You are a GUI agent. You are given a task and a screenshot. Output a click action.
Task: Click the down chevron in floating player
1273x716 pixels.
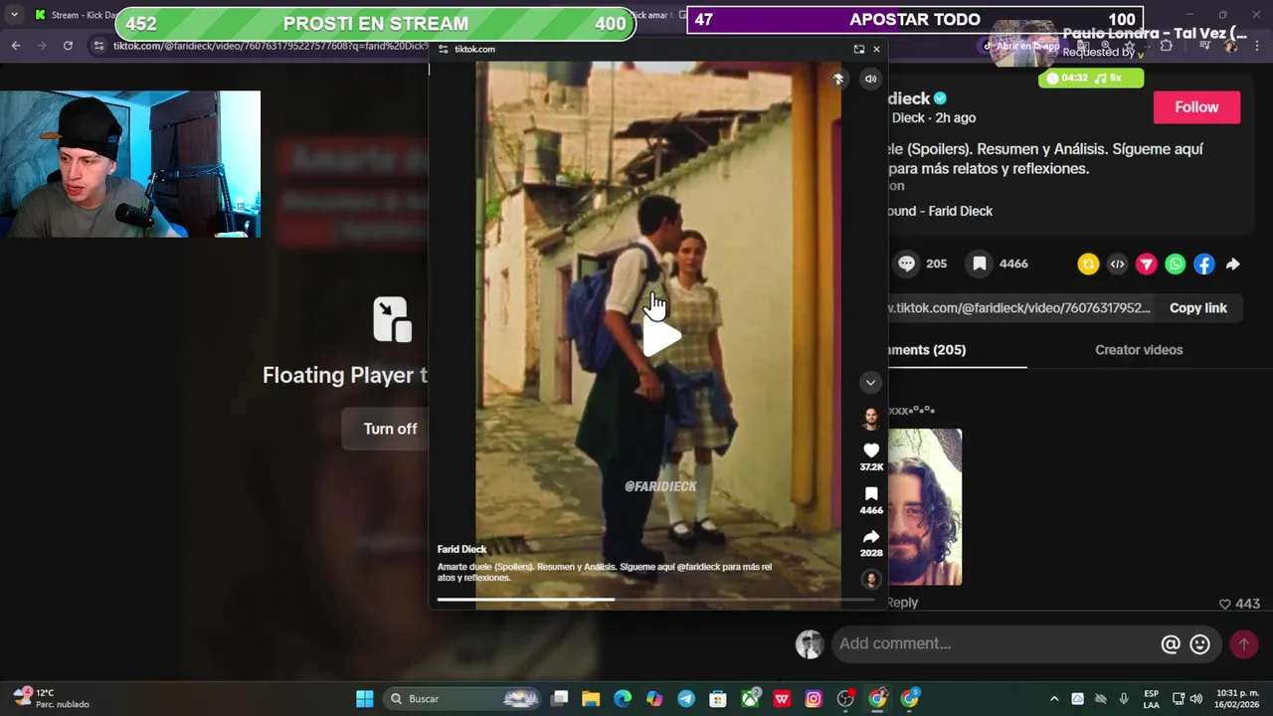coord(870,383)
